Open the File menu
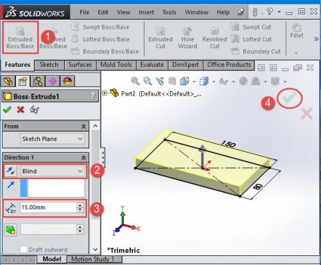This screenshot has height=265, width=321. click(x=84, y=12)
